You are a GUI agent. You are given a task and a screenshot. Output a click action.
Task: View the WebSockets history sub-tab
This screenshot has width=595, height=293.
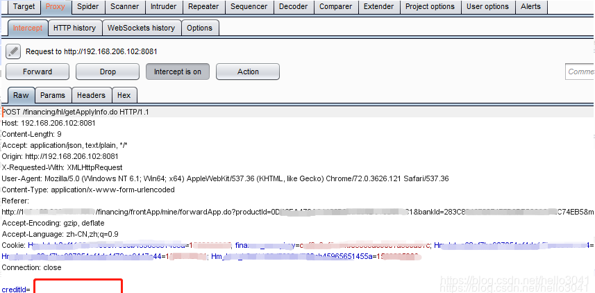pos(141,28)
